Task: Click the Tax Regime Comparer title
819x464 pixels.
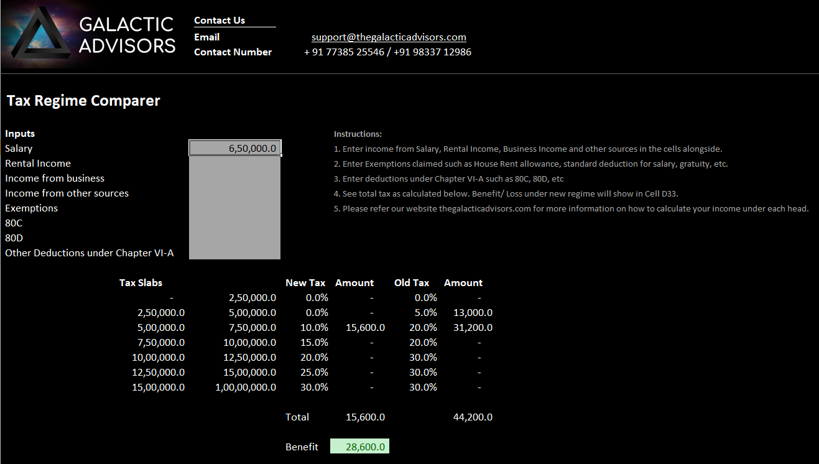Action: point(83,100)
